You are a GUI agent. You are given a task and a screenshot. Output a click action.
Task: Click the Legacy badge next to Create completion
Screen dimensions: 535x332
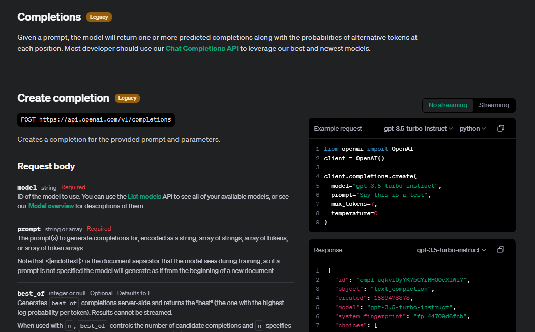coord(127,98)
